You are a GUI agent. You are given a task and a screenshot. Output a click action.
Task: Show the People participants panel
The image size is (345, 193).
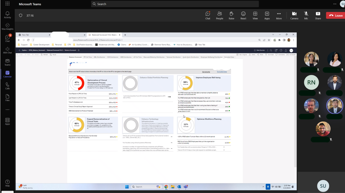tap(220, 15)
